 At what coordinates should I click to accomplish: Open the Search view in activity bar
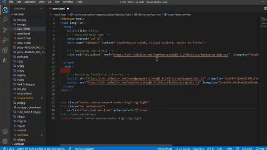click(5, 20)
